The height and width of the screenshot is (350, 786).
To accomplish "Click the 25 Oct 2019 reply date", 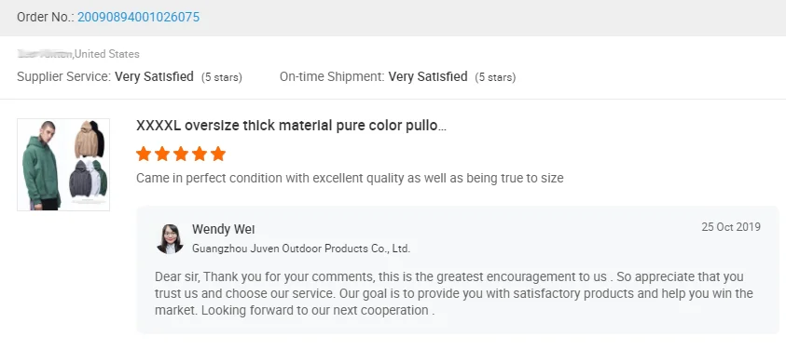I will (731, 227).
